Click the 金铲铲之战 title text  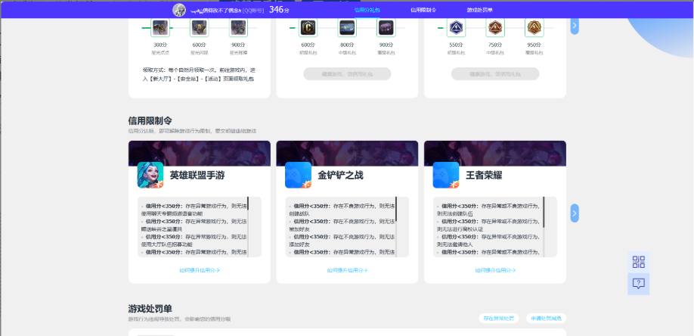(x=340, y=175)
